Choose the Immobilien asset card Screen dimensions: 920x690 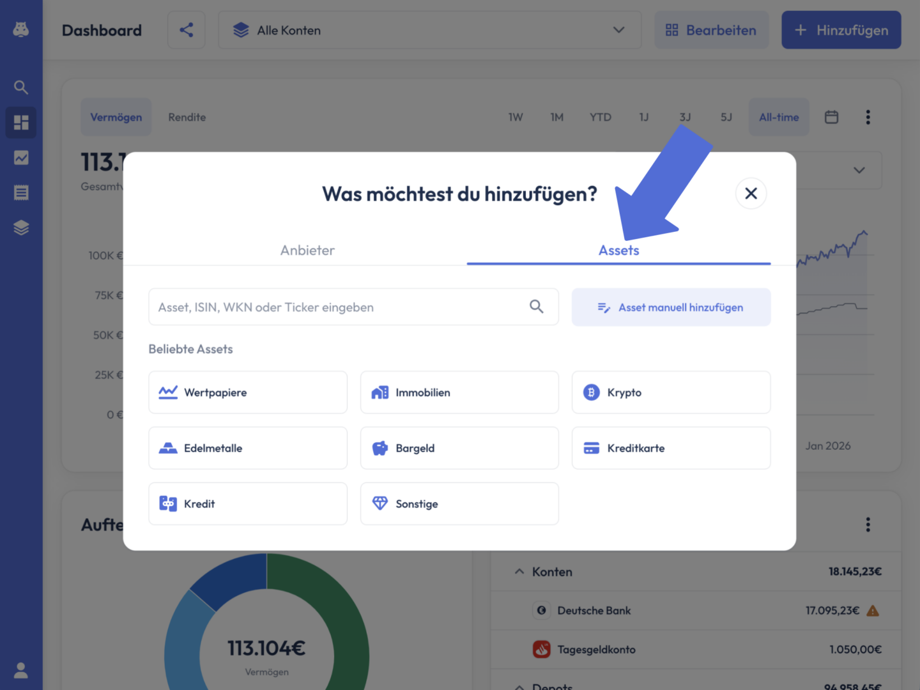click(459, 392)
